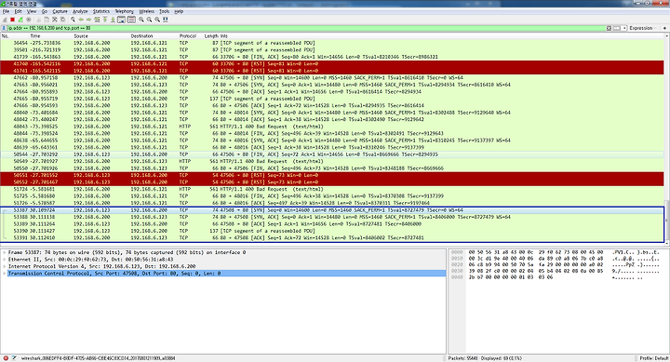
Task: Select packet 50544 FIN, ACK row
Action: pos(332,154)
